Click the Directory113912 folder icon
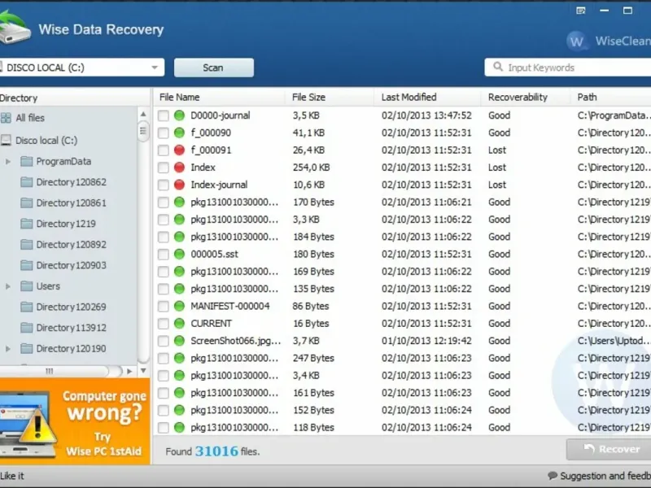The image size is (651, 488). click(x=27, y=328)
